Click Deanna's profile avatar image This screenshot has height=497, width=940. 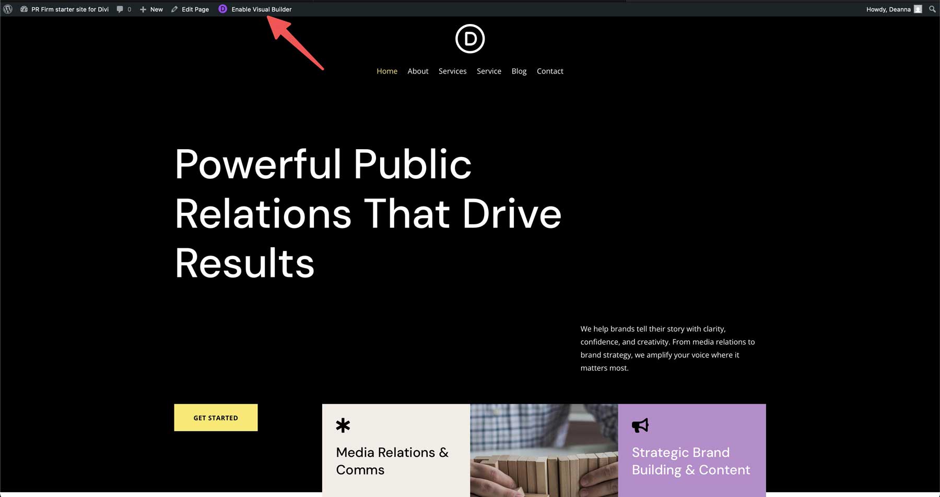click(x=918, y=9)
